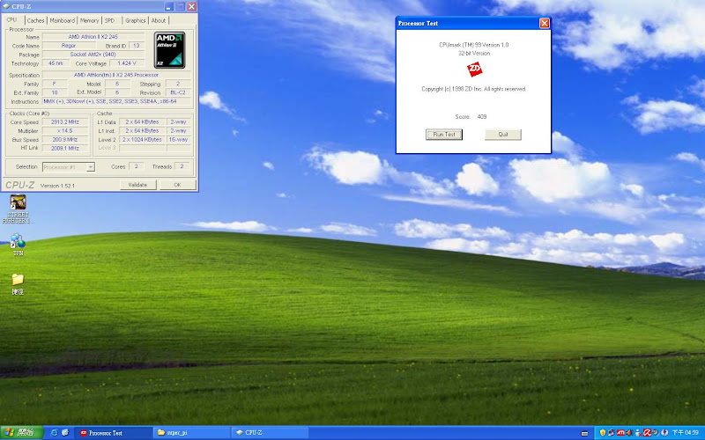Click the red ZD logo

(x=474, y=68)
